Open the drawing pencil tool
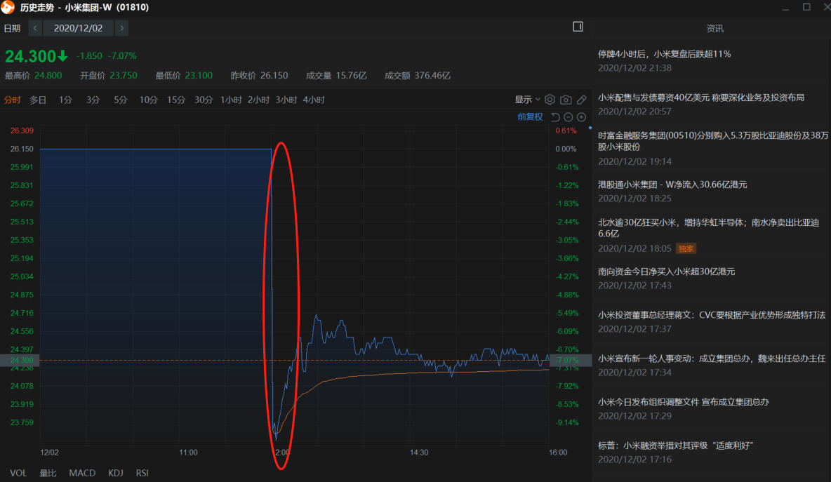The image size is (831, 482). click(x=582, y=100)
